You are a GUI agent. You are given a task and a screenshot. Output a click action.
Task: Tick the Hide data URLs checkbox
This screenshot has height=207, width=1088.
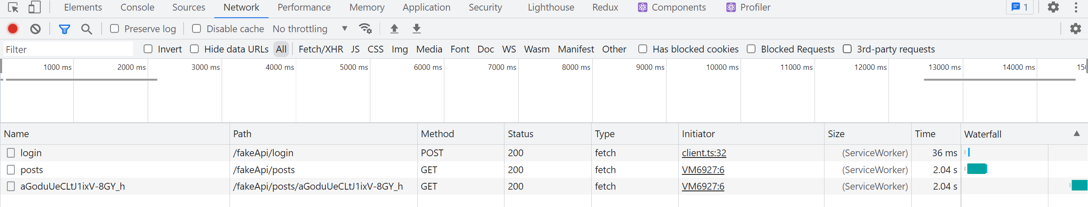195,49
